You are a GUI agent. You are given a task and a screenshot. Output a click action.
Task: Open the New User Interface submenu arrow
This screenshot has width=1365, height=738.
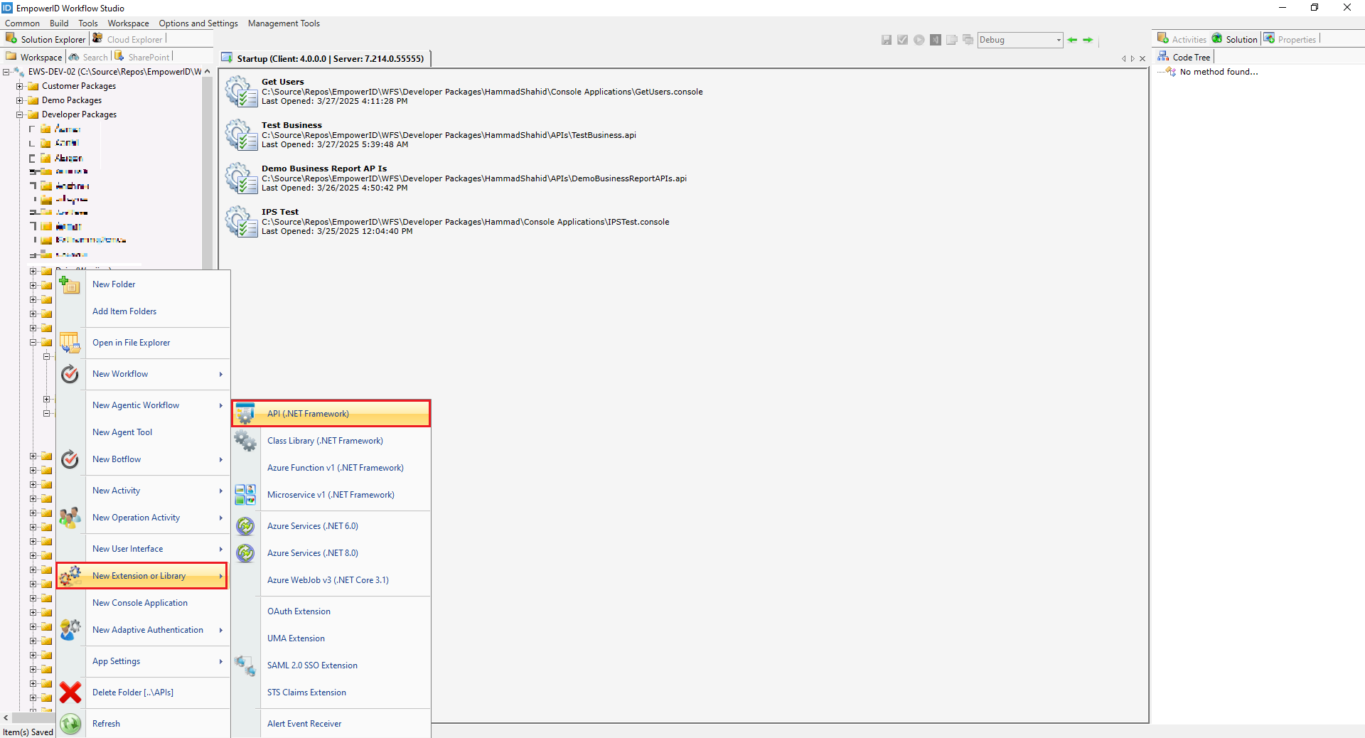coord(221,549)
